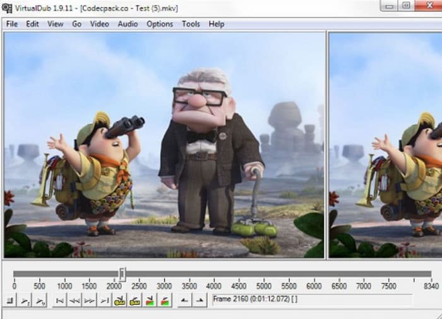The height and width of the screenshot is (319, 442).
Task: Scan forward to next scene change
Action: coord(164,301)
